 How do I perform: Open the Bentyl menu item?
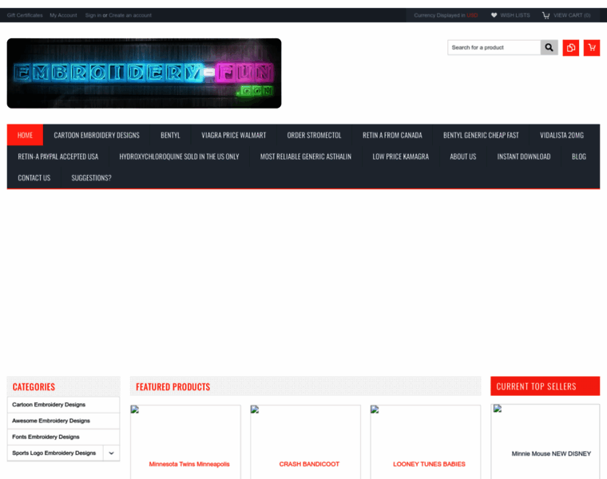tap(170, 135)
